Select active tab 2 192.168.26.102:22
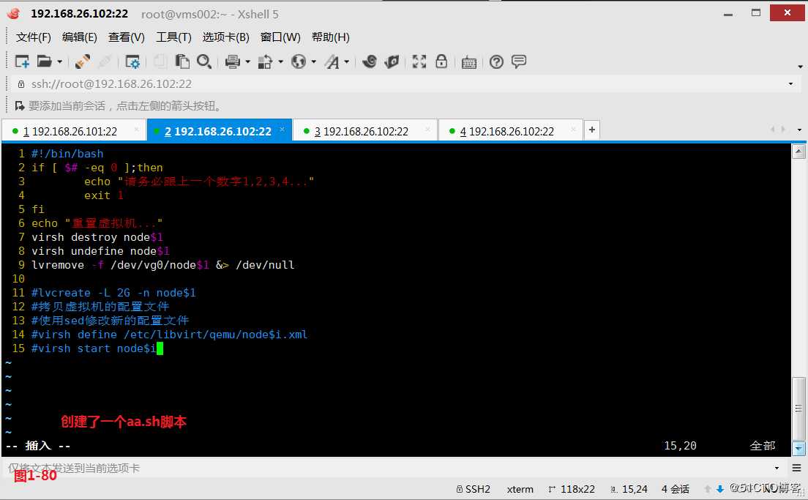This screenshot has width=808, height=500. pos(218,132)
